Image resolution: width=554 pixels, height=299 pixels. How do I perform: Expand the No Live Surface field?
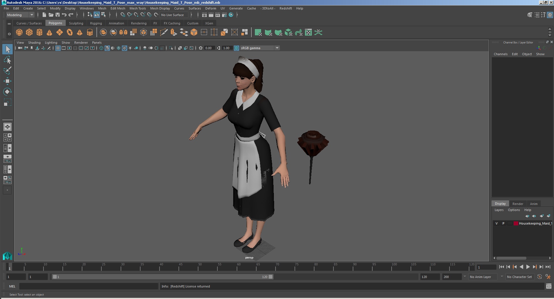pyautogui.click(x=174, y=15)
